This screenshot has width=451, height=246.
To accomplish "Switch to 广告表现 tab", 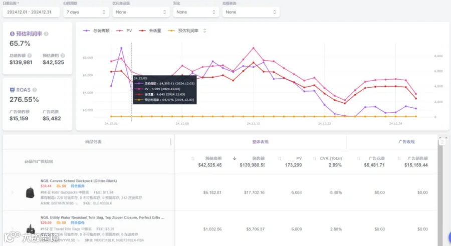I will point(406,142).
